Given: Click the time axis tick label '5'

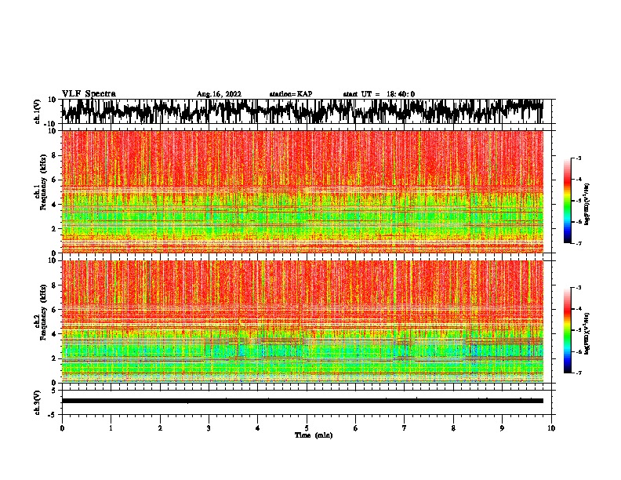Looking at the screenshot, I should [x=307, y=428].
